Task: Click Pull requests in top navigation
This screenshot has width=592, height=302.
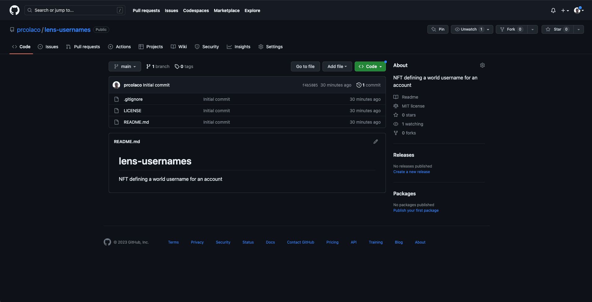Action: (146, 11)
